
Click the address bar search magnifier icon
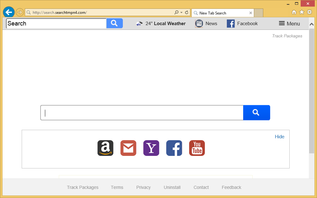tap(176, 13)
